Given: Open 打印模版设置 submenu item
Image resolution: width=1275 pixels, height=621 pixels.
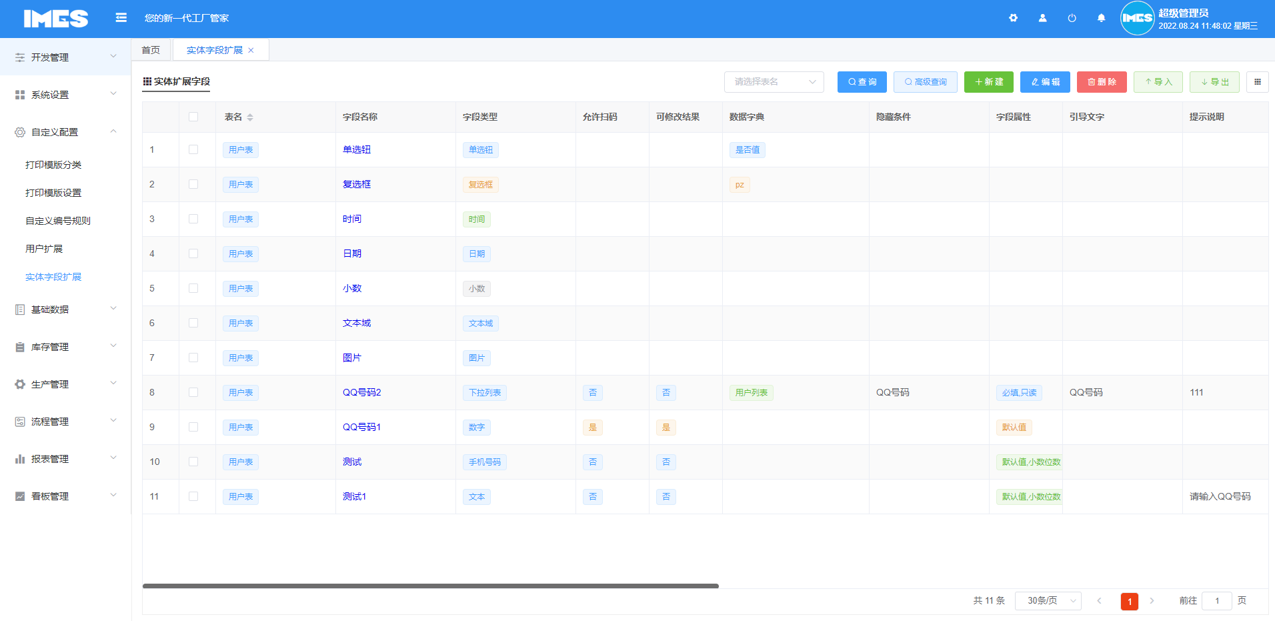Looking at the screenshot, I should (x=53, y=193).
